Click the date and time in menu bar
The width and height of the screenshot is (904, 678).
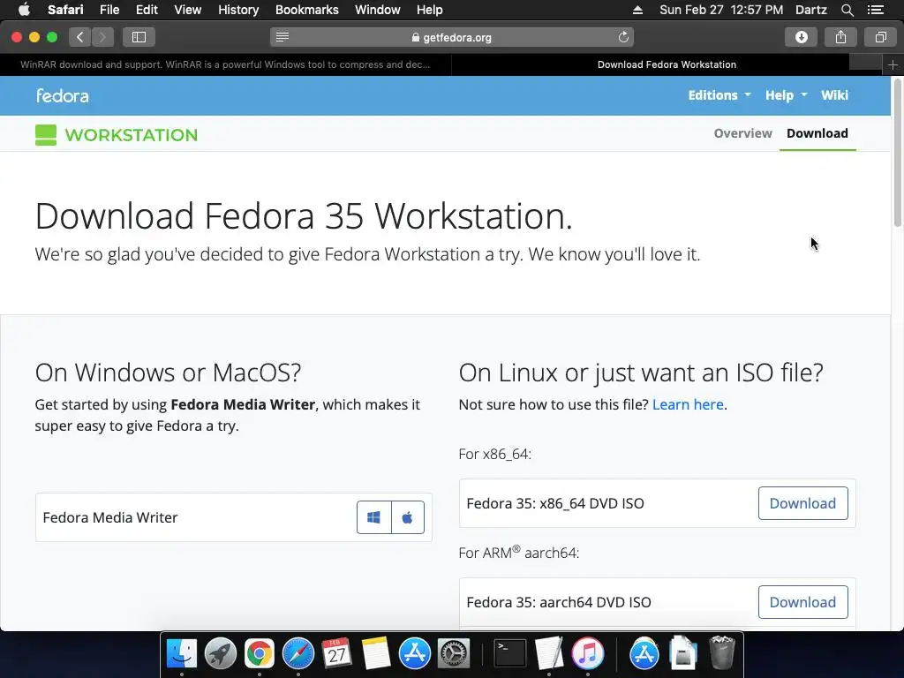(720, 10)
